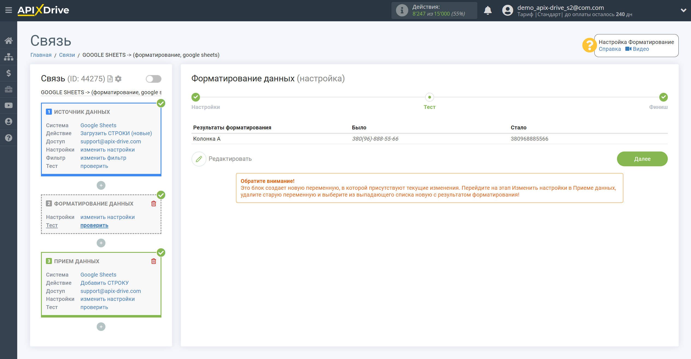The width and height of the screenshot is (691, 359).
Task: Click the result value 380968885566
Action: click(x=529, y=139)
